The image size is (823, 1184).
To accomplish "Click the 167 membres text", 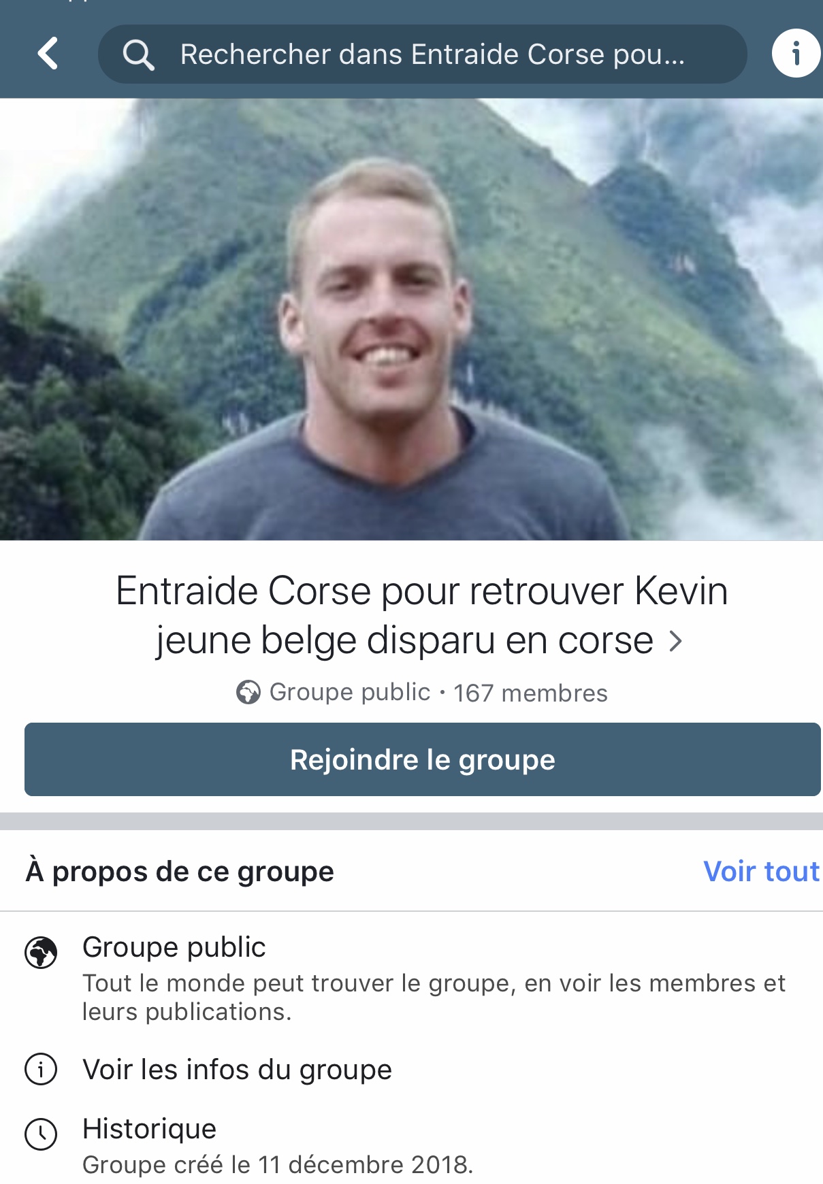I will coord(530,693).
